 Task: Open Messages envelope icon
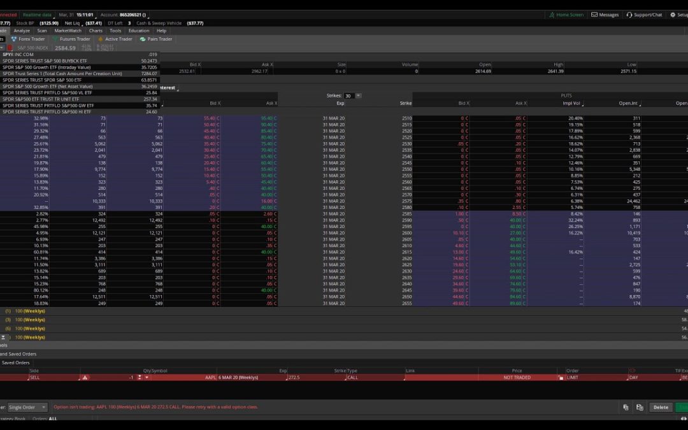[x=594, y=15]
